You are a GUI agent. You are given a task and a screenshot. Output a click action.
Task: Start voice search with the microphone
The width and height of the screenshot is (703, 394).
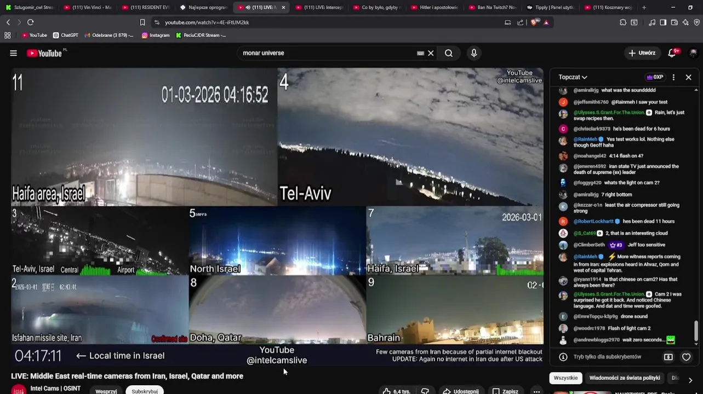point(474,53)
